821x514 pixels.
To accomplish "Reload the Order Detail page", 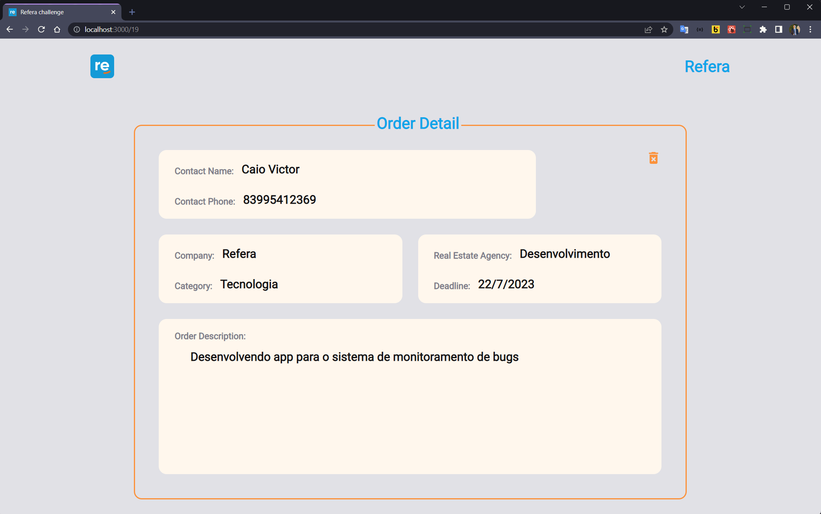I will click(x=41, y=29).
